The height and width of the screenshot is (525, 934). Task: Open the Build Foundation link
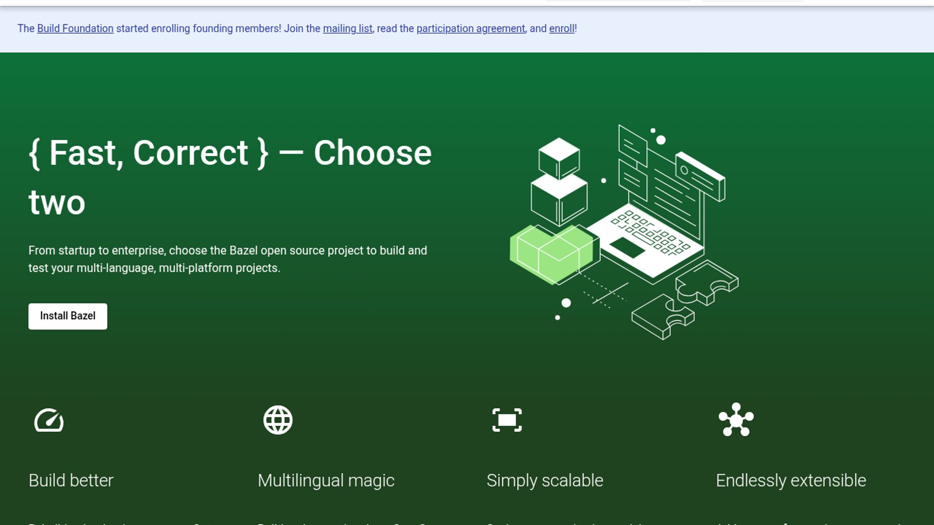pyautogui.click(x=75, y=29)
